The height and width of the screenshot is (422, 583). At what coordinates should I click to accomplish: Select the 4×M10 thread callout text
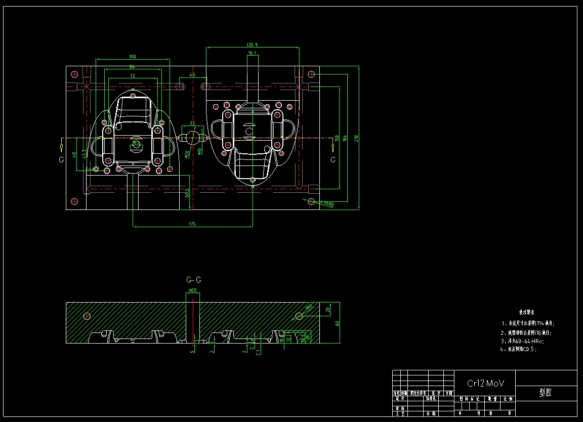(x=326, y=204)
